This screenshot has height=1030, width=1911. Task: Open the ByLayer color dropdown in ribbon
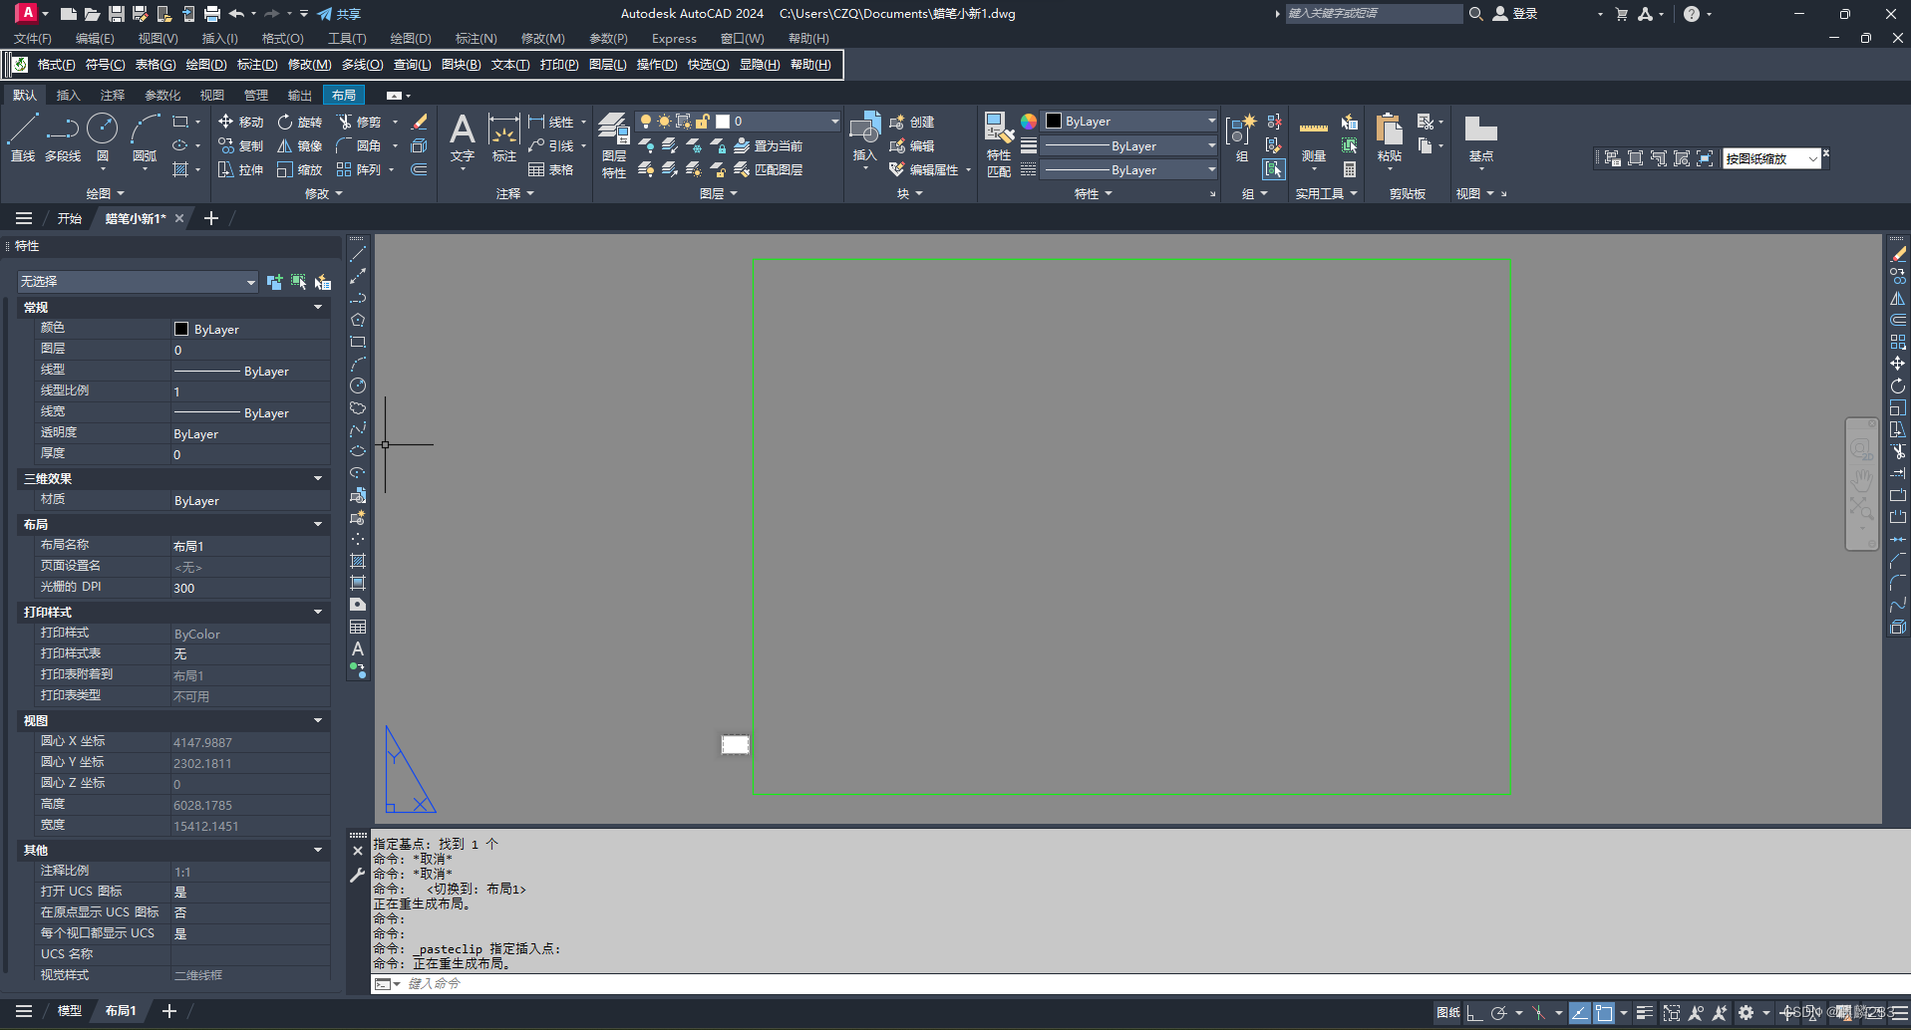(x=1130, y=122)
